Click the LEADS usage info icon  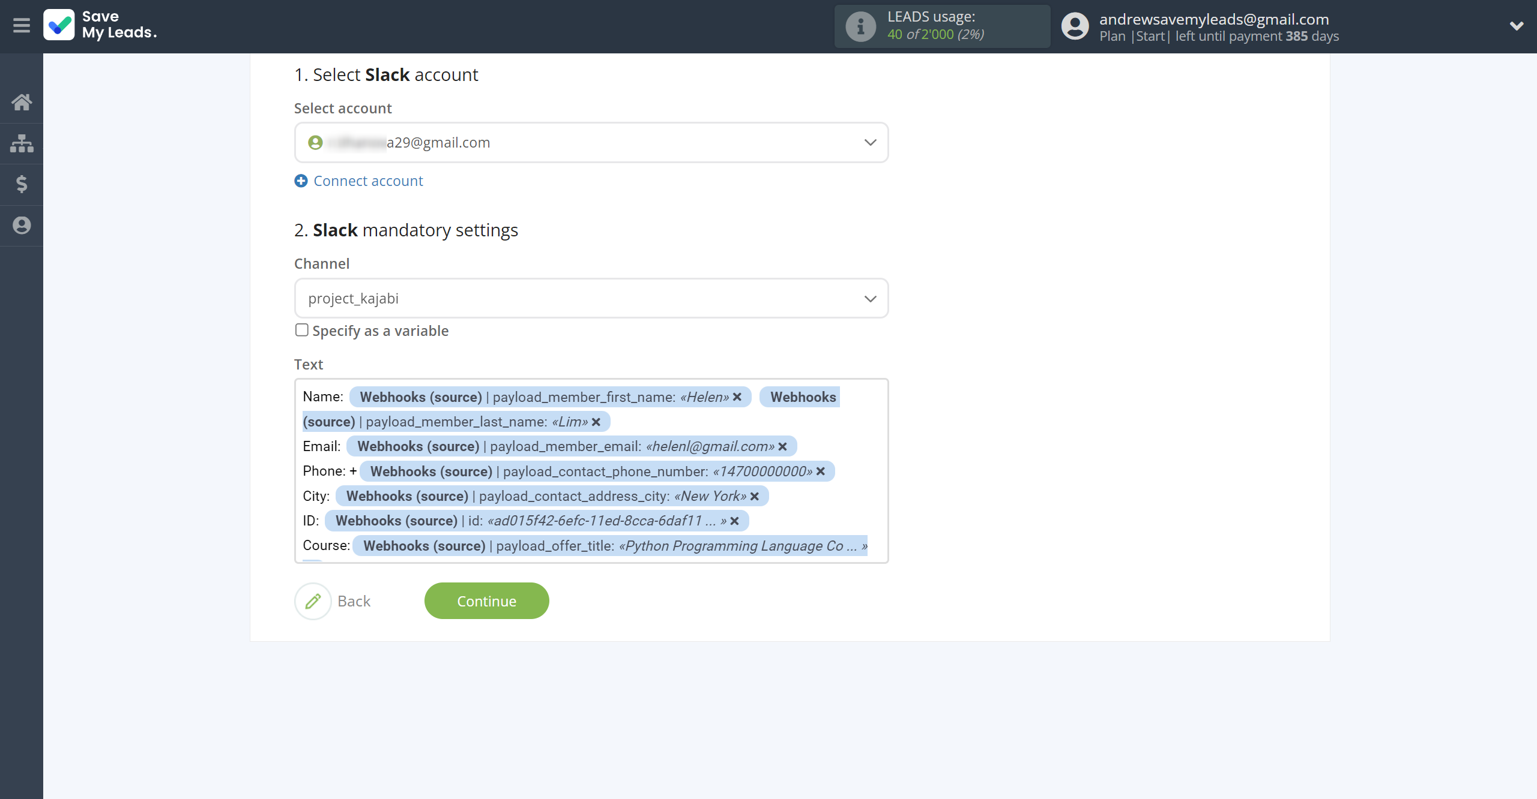(x=860, y=26)
